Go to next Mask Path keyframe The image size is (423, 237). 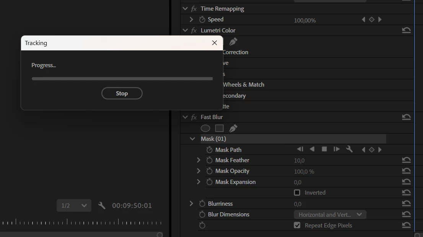380,150
